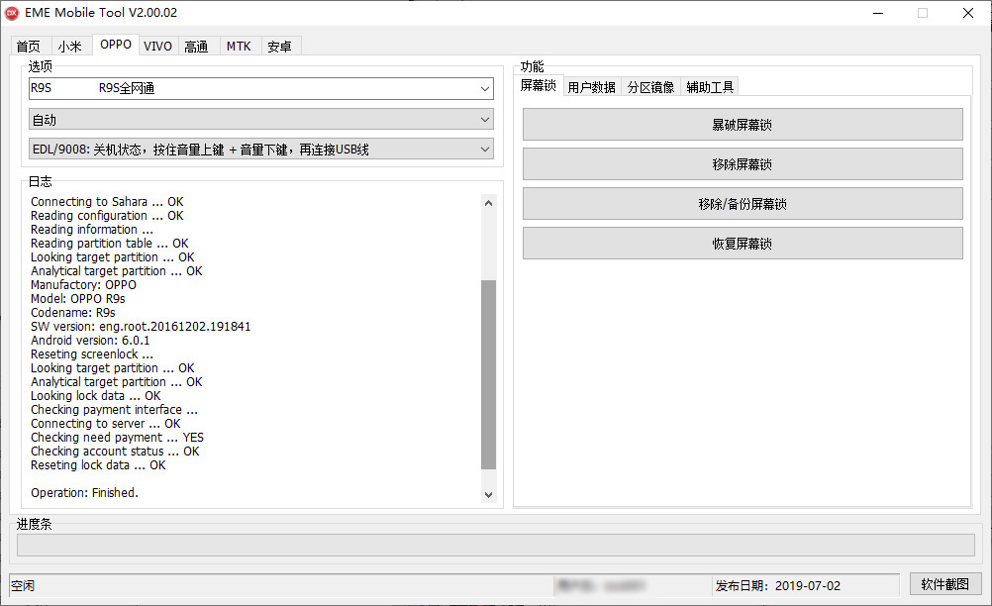Open the 安卓 tab
Viewport: 992px width, 606px height.
coord(279,47)
